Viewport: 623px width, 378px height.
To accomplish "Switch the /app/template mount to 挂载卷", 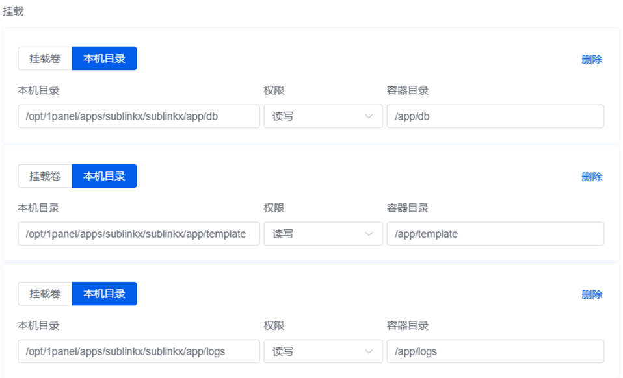I will click(x=45, y=176).
